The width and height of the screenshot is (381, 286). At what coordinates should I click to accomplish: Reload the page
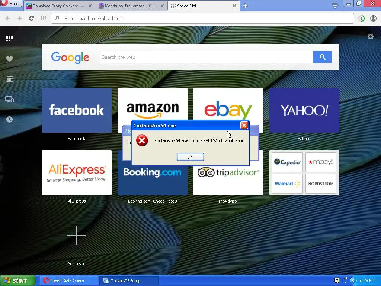point(31,18)
